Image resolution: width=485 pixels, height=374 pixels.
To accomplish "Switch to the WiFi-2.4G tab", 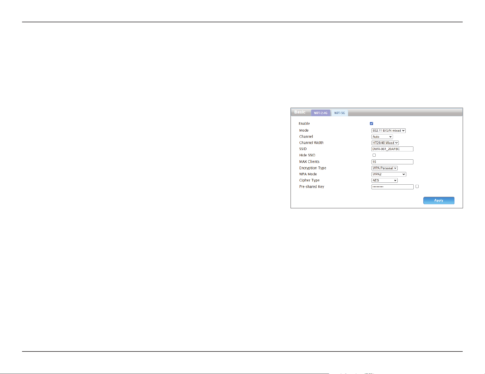I will click(321, 113).
